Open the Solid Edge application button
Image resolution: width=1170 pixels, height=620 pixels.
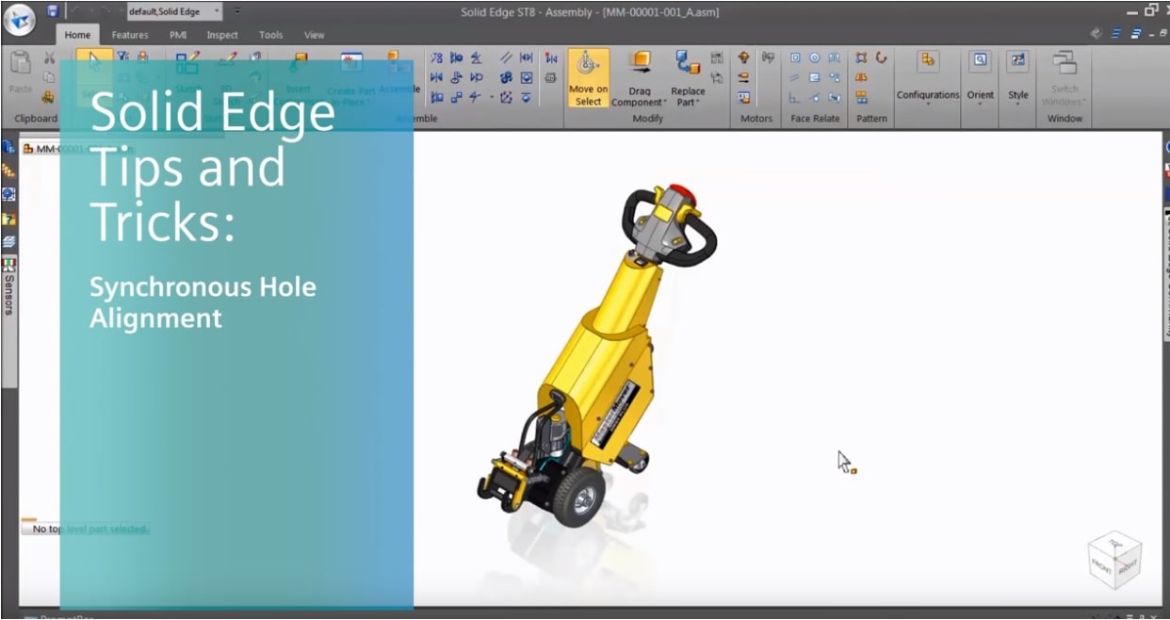20,18
